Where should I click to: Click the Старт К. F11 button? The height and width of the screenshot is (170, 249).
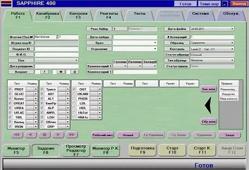pos(202,150)
